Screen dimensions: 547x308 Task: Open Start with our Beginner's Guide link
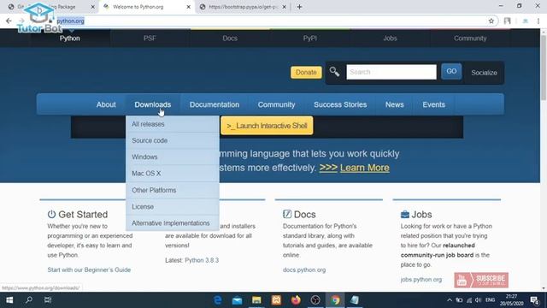click(89, 269)
